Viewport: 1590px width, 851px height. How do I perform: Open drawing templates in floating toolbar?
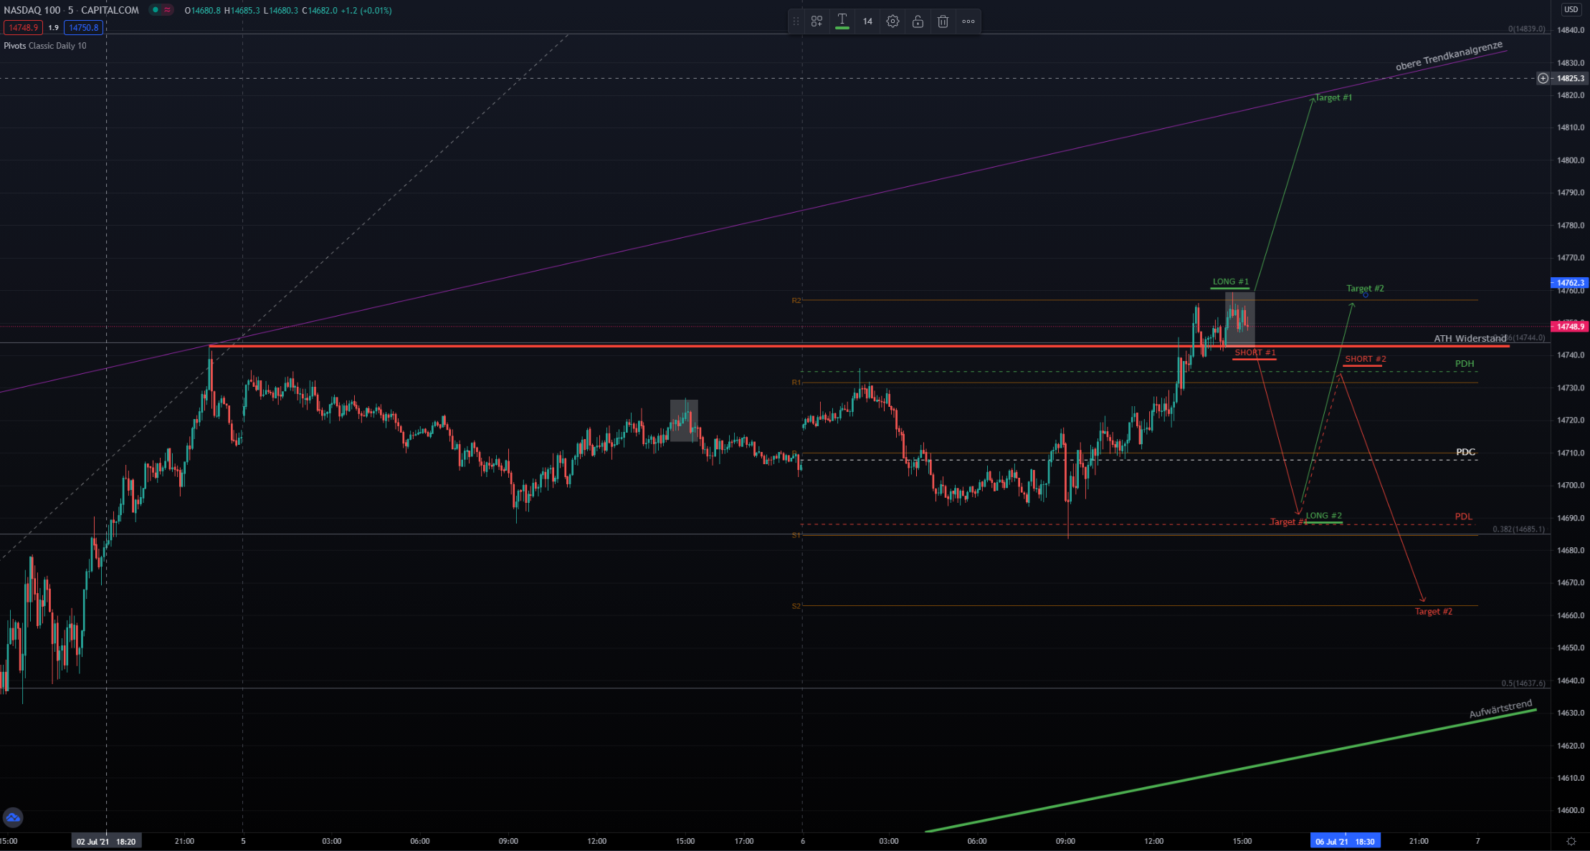[x=817, y=21]
